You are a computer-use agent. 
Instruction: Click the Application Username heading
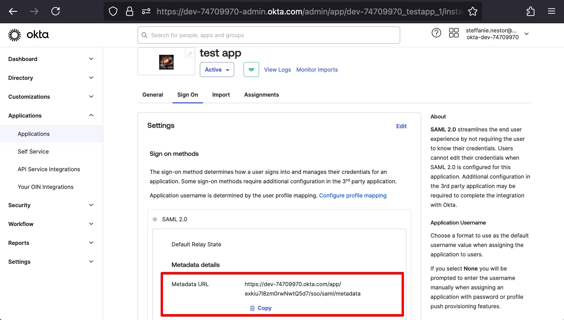458,223
